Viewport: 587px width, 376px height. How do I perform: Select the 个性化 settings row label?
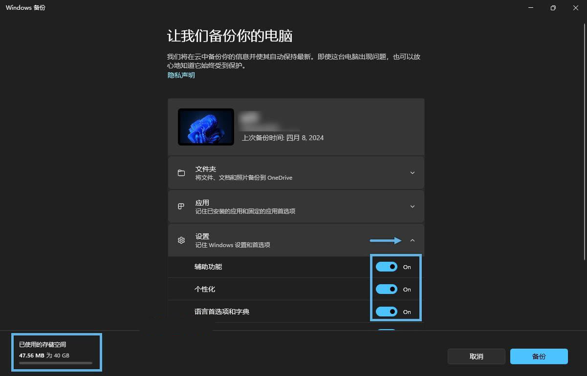(x=205, y=290)
